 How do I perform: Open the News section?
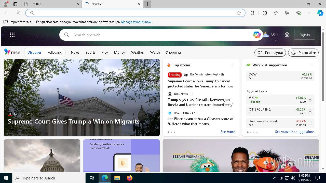point(75,52)
